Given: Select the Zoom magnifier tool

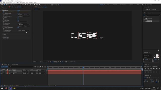Looking at the screenshot, I should click(x=9, y=5).
